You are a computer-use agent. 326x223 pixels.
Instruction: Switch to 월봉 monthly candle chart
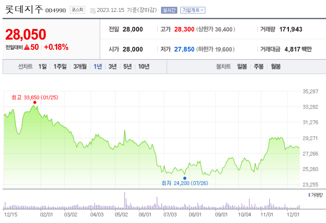(x=276, y=66)
